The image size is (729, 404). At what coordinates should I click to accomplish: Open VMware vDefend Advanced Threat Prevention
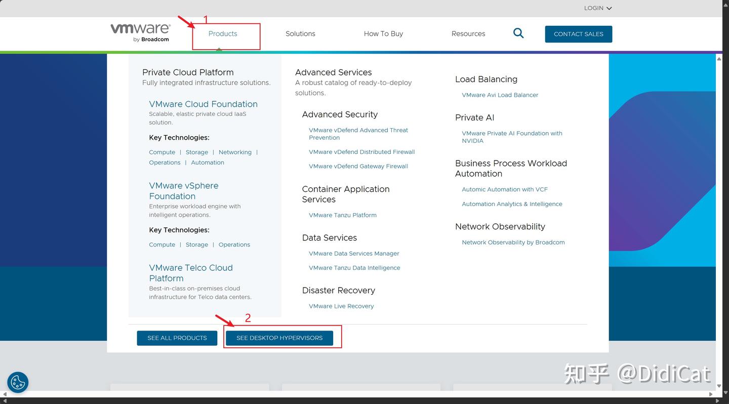358,134
